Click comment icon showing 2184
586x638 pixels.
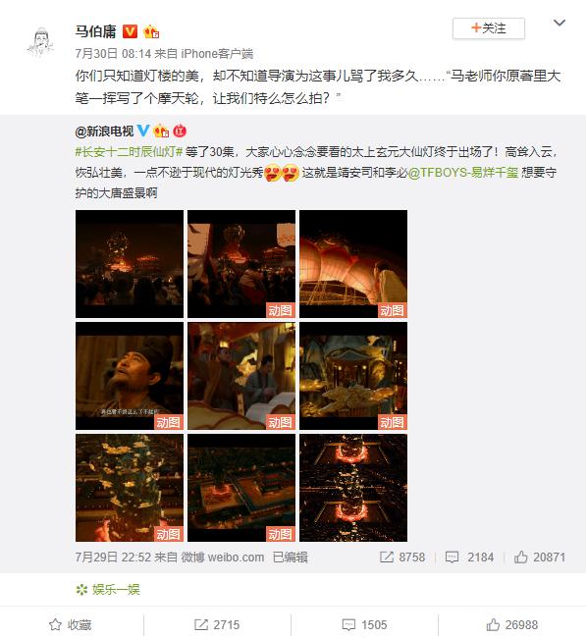pos(453,558)
